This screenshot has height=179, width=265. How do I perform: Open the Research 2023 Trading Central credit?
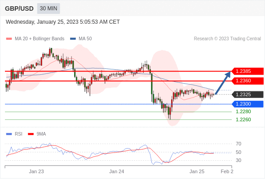[x=227, y=39]
